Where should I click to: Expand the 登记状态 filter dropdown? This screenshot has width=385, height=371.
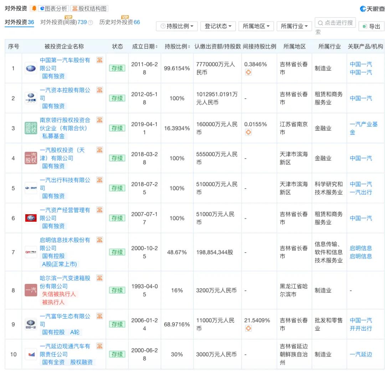click(218, 26)
